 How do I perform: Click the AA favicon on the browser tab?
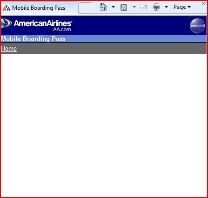click(x=7, y=8)
